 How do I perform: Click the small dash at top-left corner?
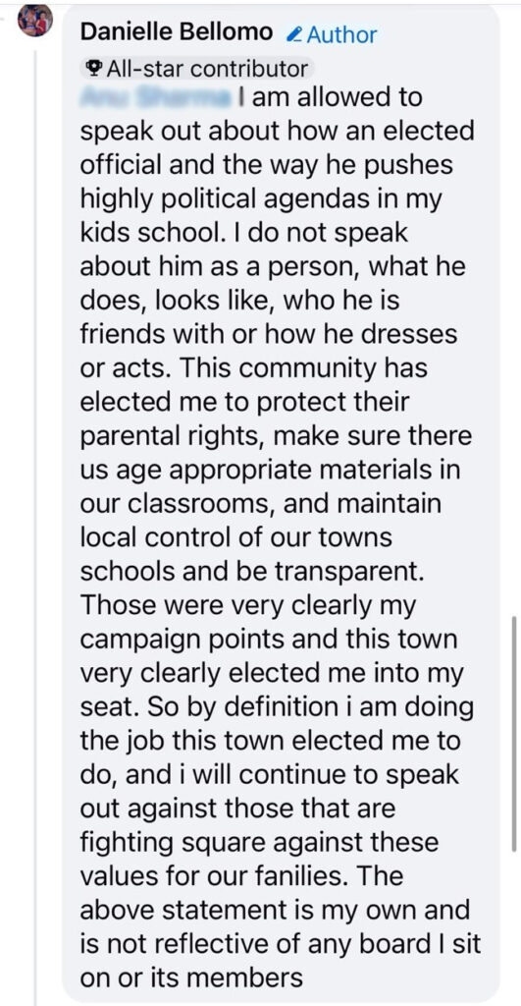3,20
